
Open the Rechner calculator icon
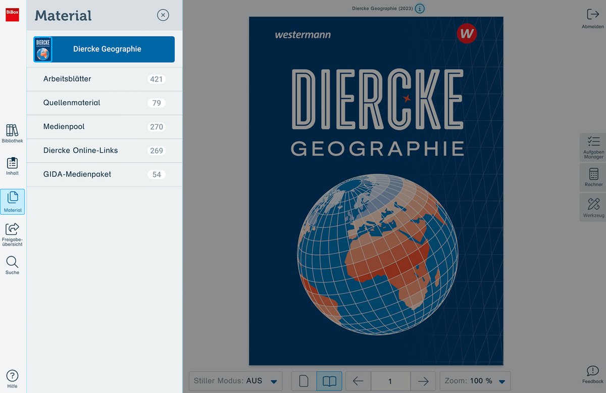pyautogui.click(x=593, y=177)
